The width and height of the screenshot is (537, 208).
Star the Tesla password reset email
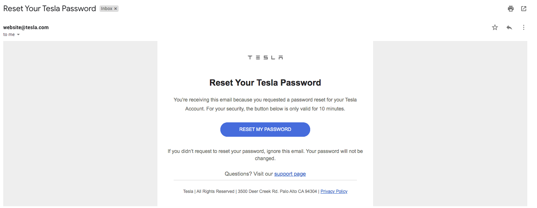click(495, 27)
